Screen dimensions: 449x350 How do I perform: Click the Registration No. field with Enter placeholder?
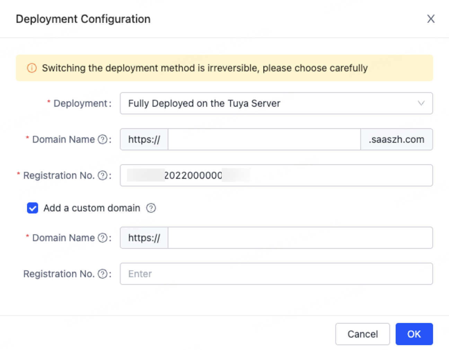point(276,274)
